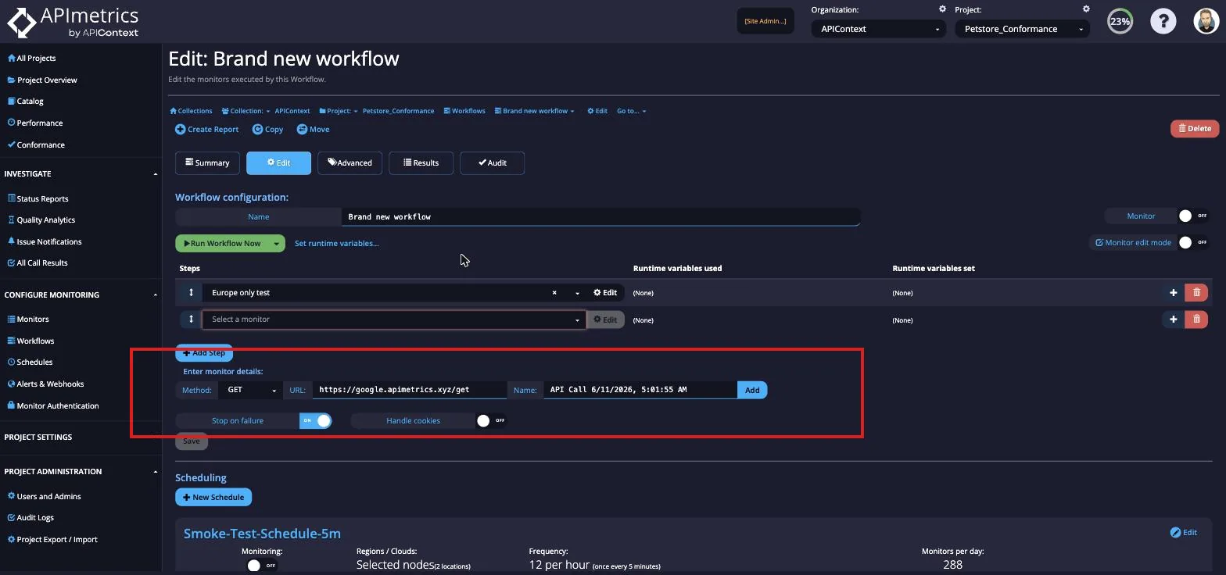The height and width of the screenshot is (575, 1226).
Task: Switch to the Summary tab
Action: pos(207,162)
